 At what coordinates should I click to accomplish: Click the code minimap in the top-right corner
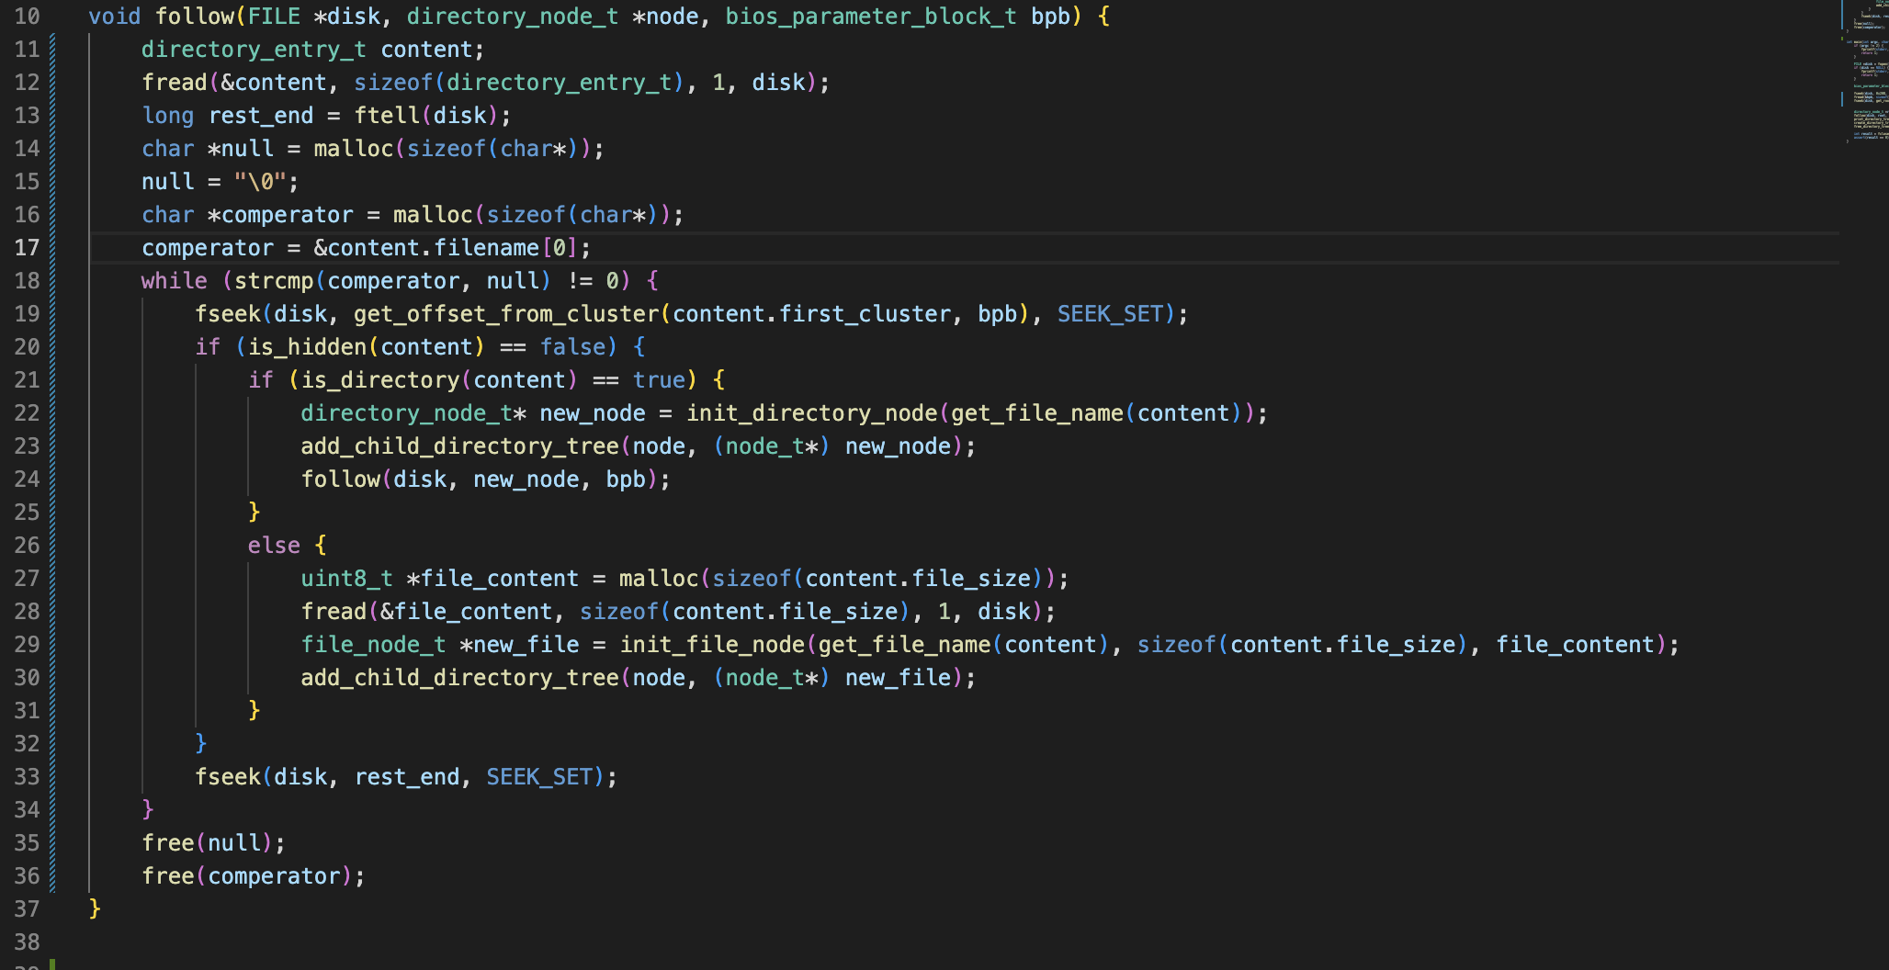1865,73
